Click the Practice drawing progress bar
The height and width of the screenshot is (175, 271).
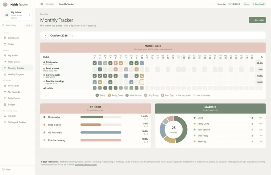pyautogui.click(x=101, y=140)
